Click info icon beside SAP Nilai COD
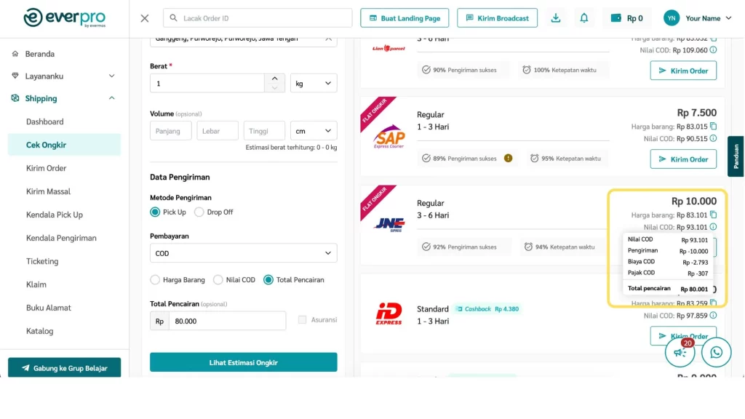This screenshot has height=419, width=745. tap(713, 138)
